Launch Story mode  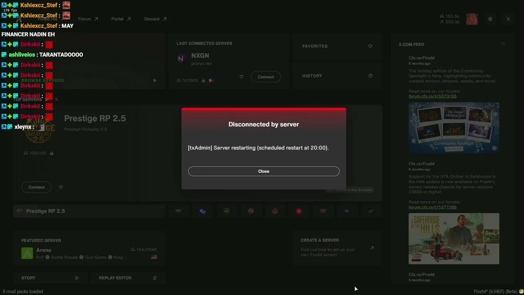coord(50,278)
